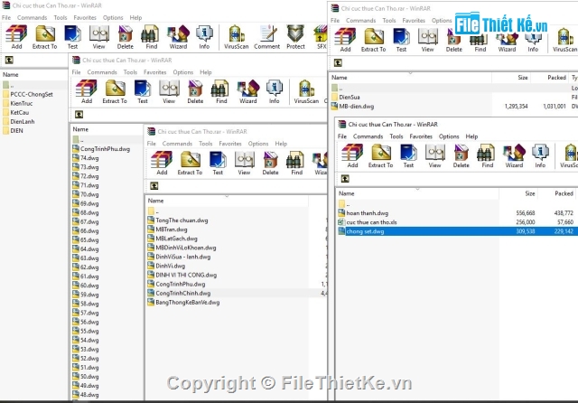Select CongTrinhPhu.dwg in second window list
Viewport: 578px width, 403px height.
[101, 149]
